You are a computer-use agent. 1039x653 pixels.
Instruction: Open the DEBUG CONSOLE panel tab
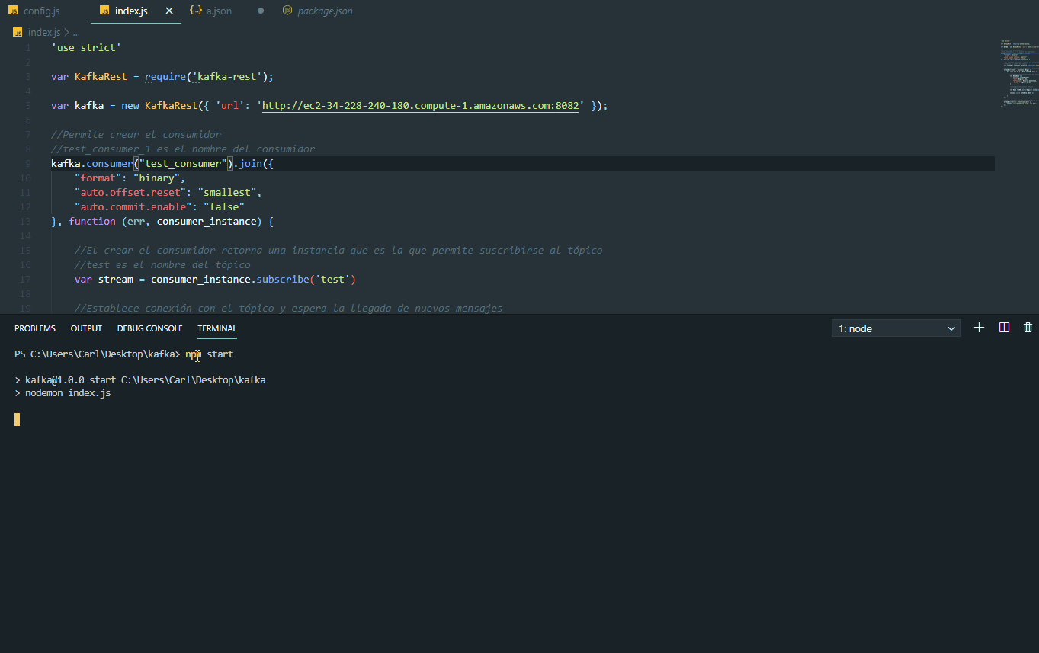(x=150, y=328)
